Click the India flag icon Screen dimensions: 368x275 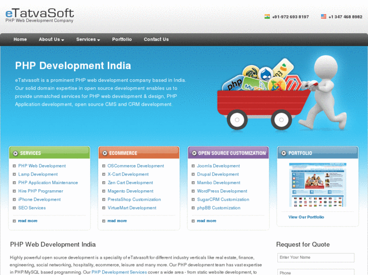pyautogui.click(x=267, y=17)
